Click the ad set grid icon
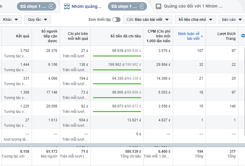 click(67, 6)
